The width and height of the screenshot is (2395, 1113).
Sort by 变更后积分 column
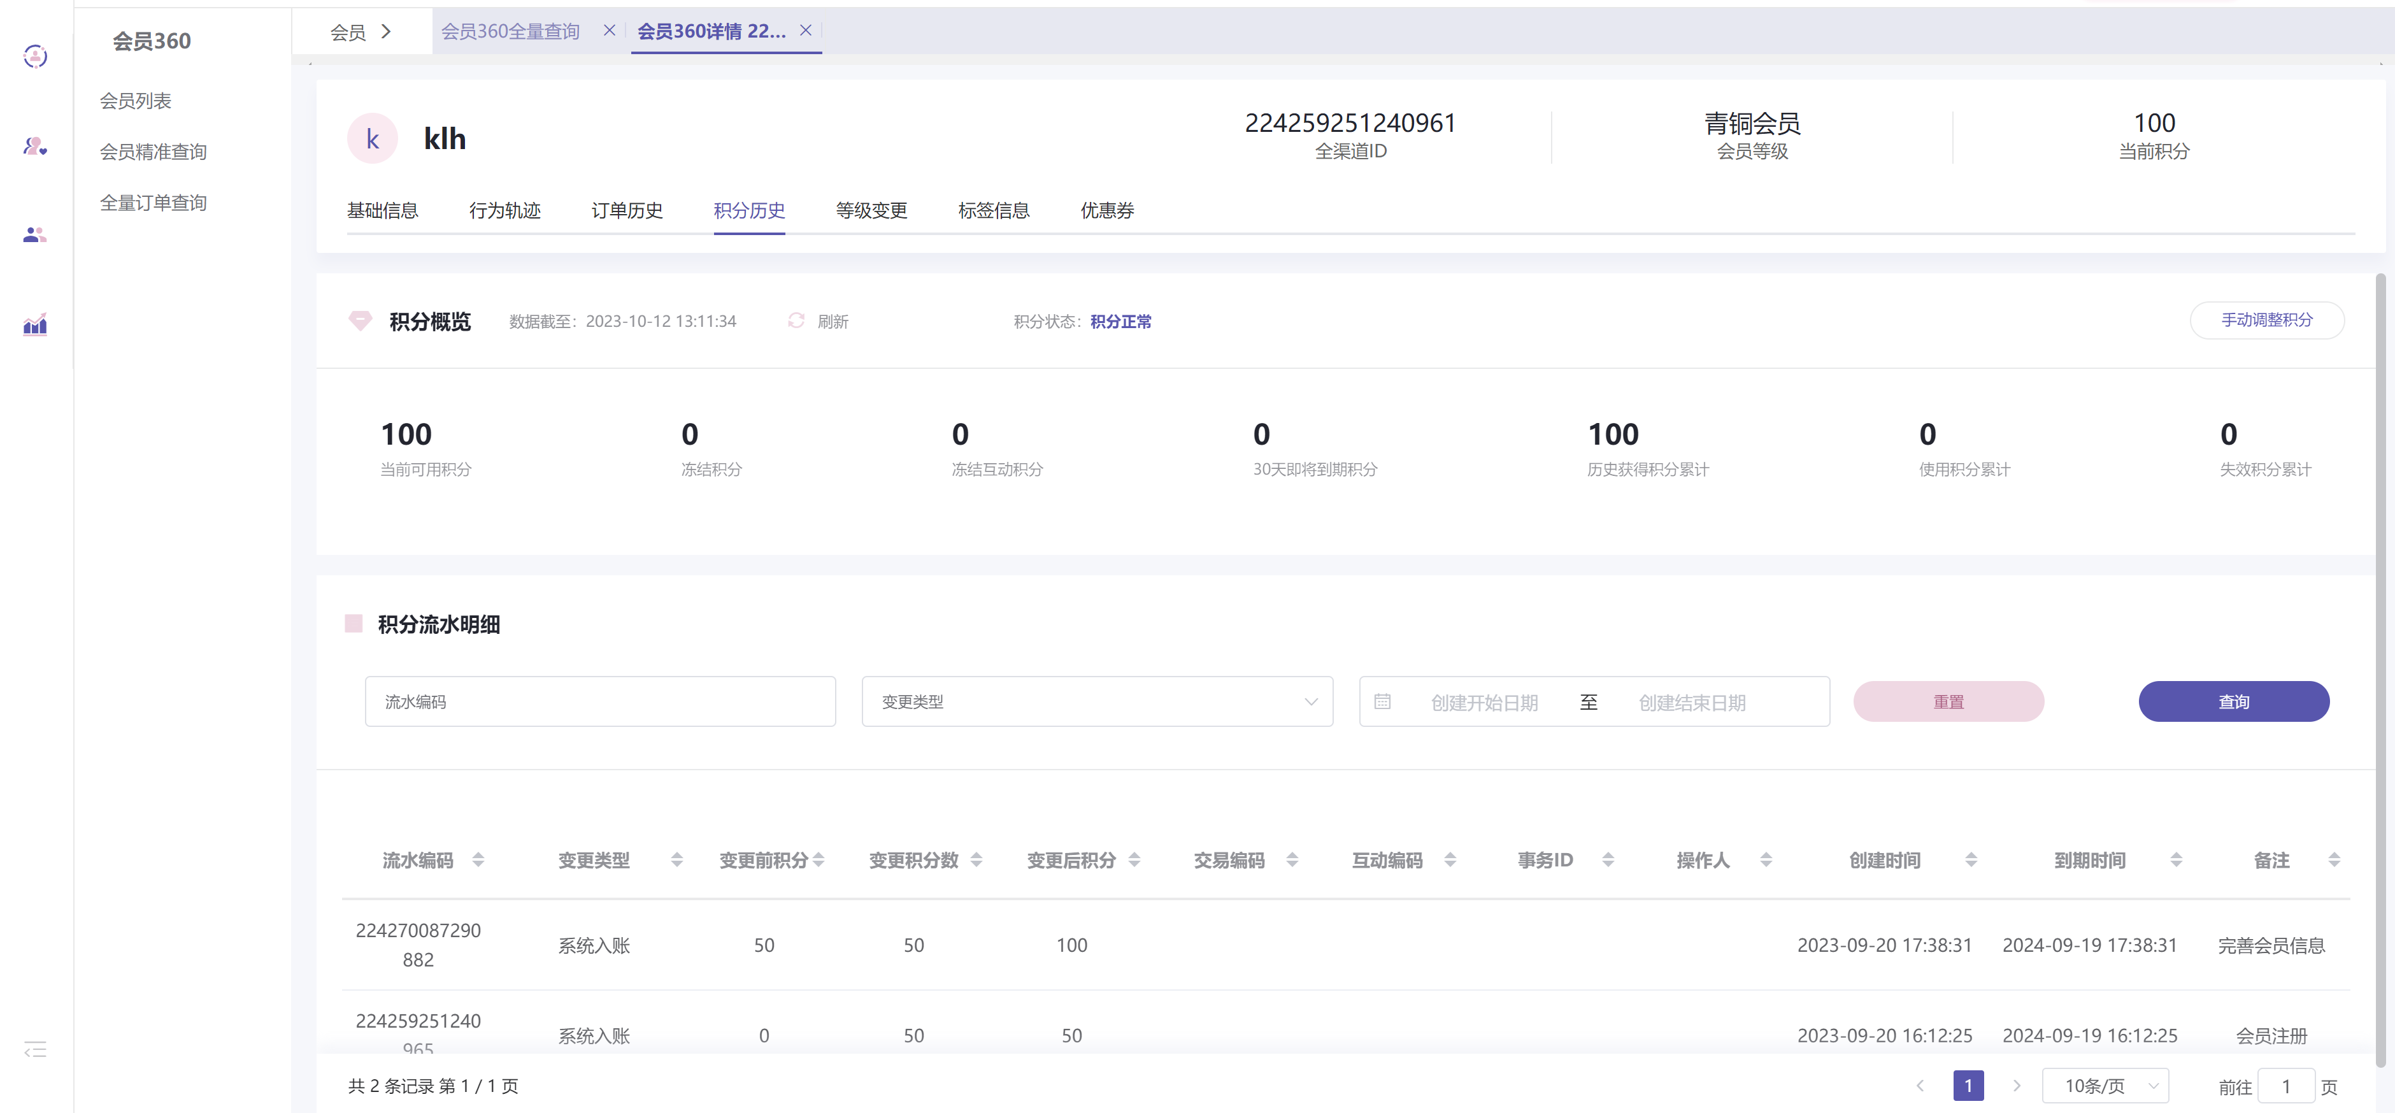coord(1134,860)
